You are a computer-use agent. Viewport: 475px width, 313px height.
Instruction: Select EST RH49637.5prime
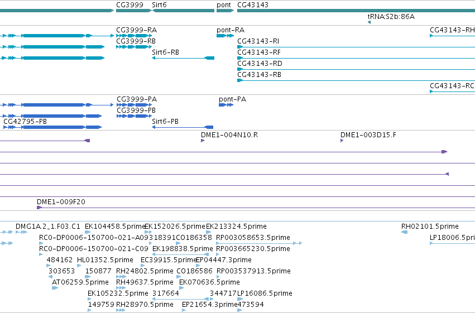tap(145, 282)
